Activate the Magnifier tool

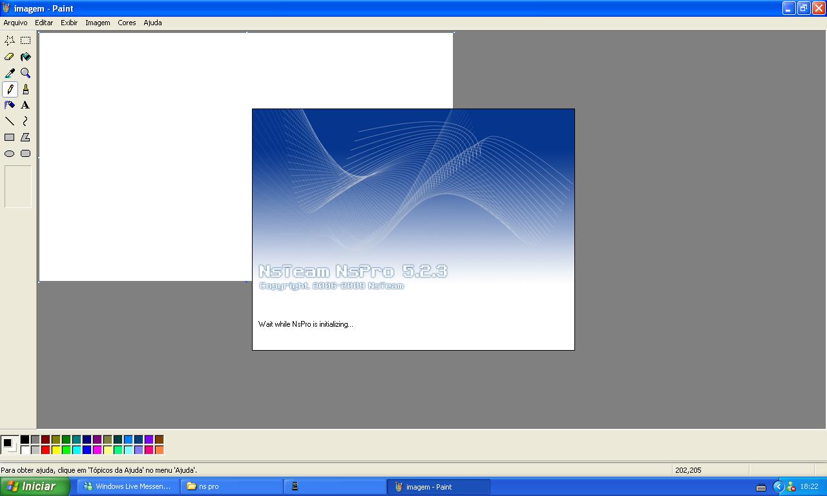click(25, 73)
